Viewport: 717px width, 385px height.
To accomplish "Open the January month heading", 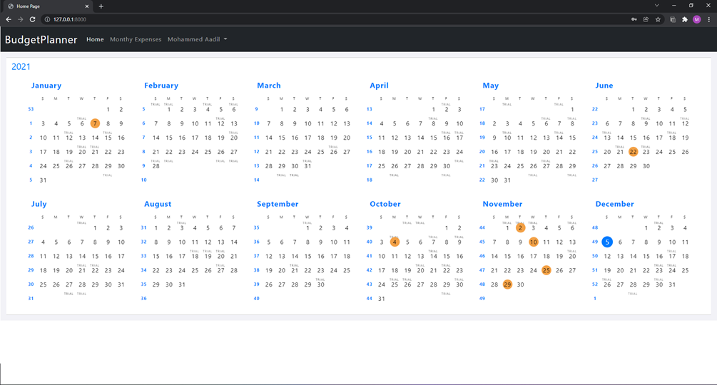I will point(46,86).
